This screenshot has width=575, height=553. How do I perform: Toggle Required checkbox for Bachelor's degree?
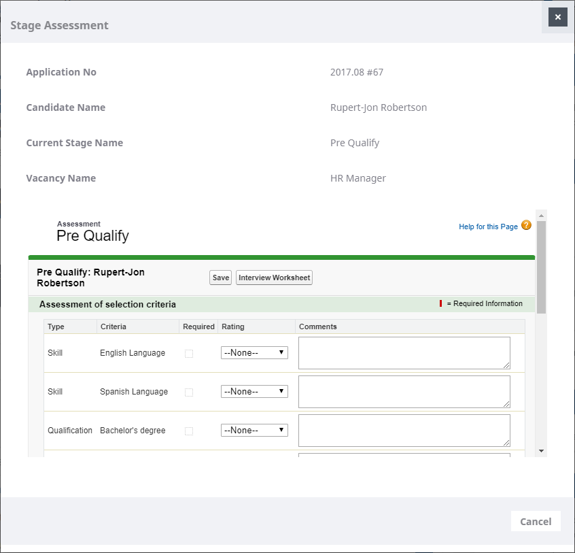click(x=189, y=431)
